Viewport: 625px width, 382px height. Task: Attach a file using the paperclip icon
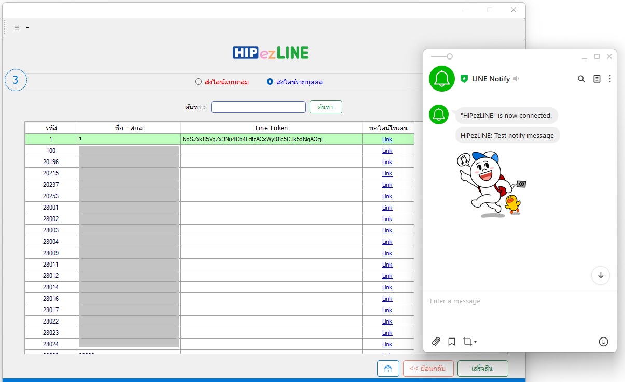click(x=436, y=342)
